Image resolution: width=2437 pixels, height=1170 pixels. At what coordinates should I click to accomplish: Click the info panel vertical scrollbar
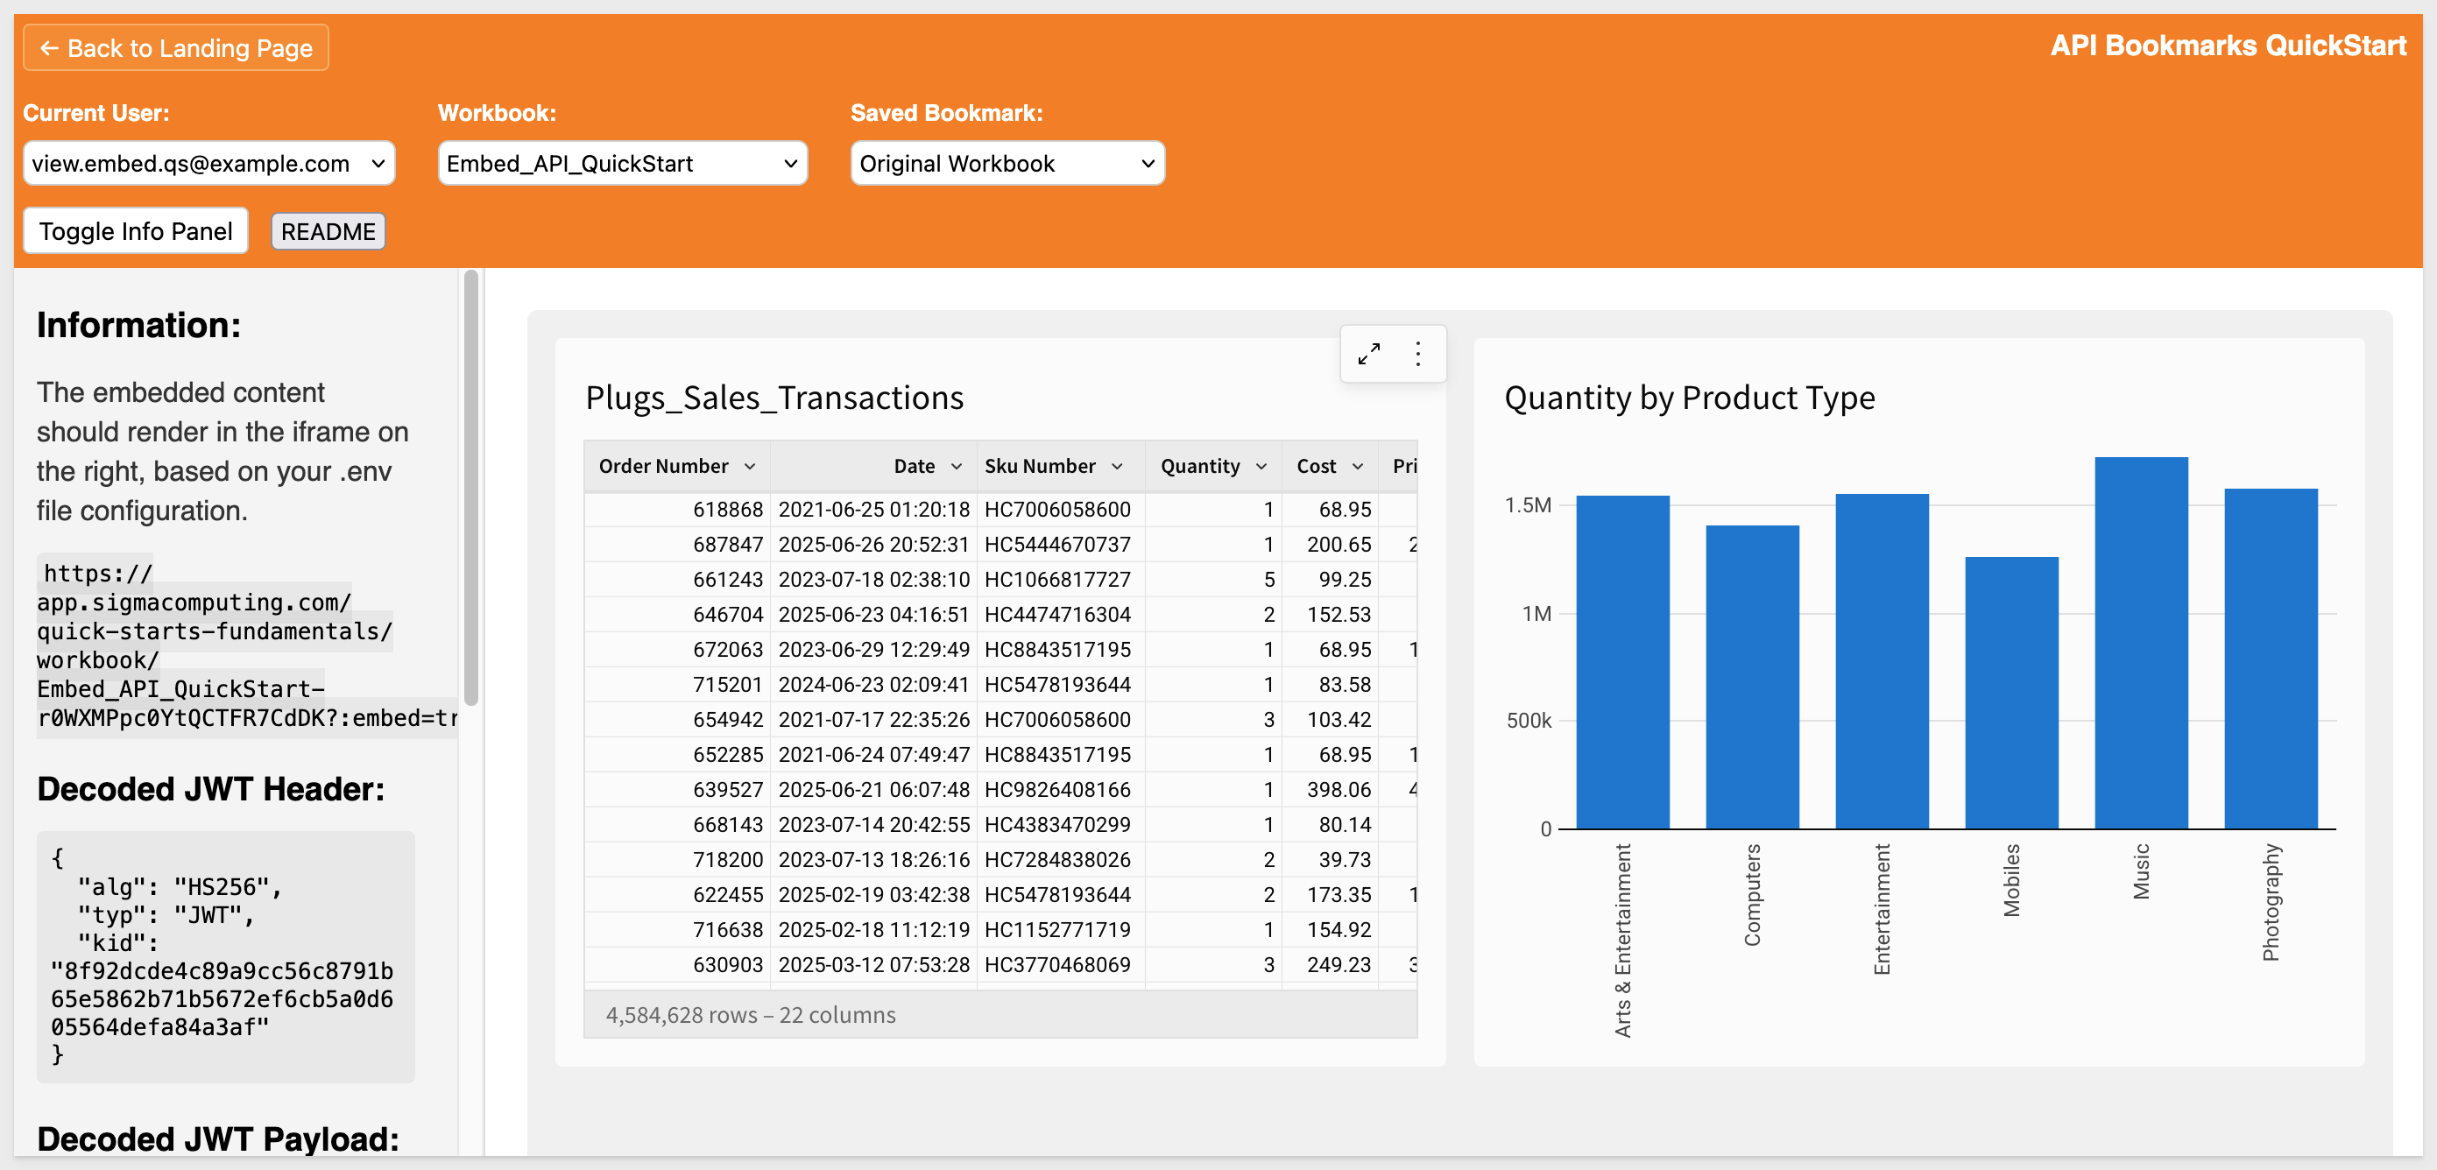click(x=470, y=487)
